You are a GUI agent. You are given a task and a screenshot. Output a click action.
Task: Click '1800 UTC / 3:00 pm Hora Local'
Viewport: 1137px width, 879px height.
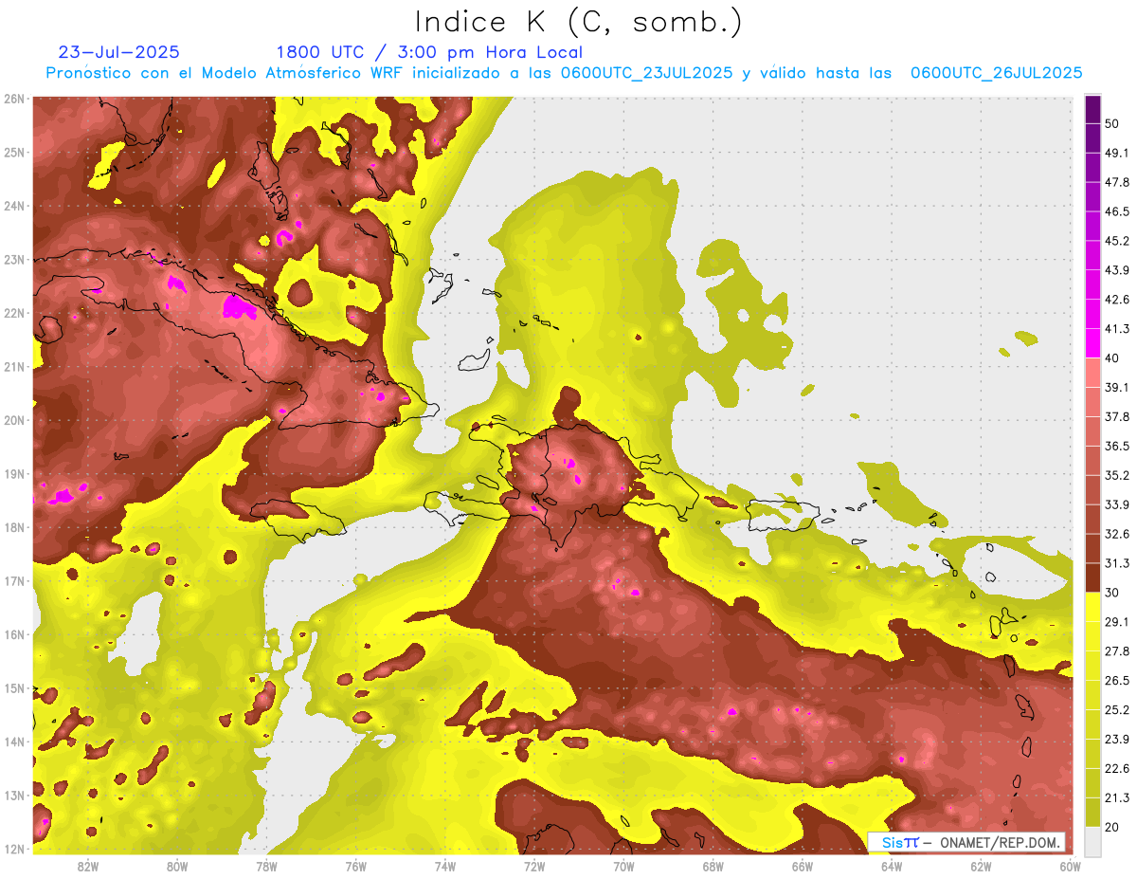(429, 52)
